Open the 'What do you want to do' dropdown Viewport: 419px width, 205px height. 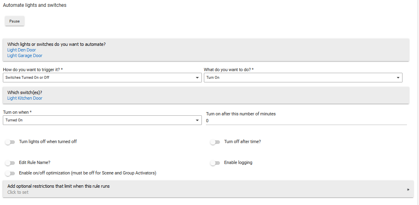coord(303,78)
